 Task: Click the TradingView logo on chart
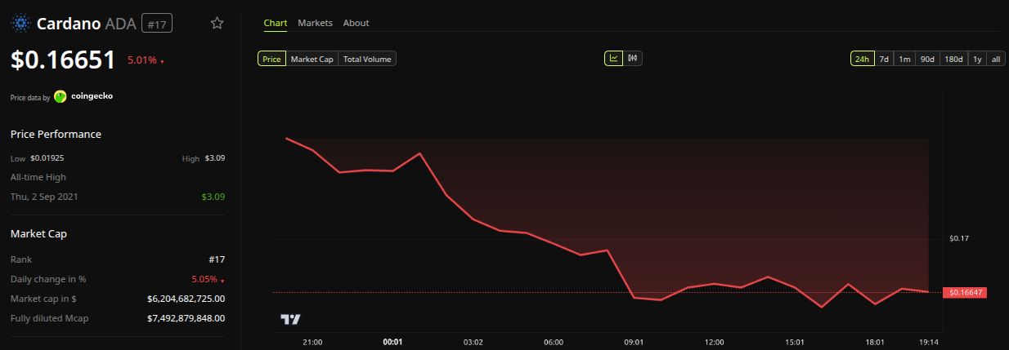[x=290, y=319]
